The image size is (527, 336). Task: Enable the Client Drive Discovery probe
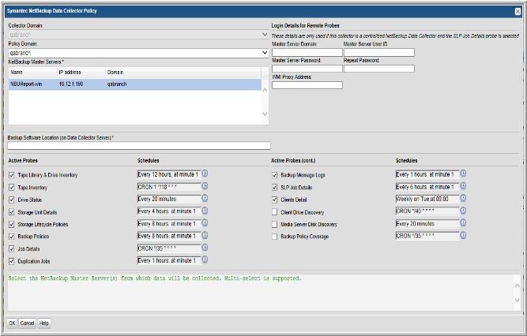coord(274,212)
